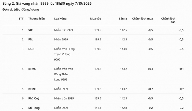Click the 'Bán ra' column header

coord(123,19)
